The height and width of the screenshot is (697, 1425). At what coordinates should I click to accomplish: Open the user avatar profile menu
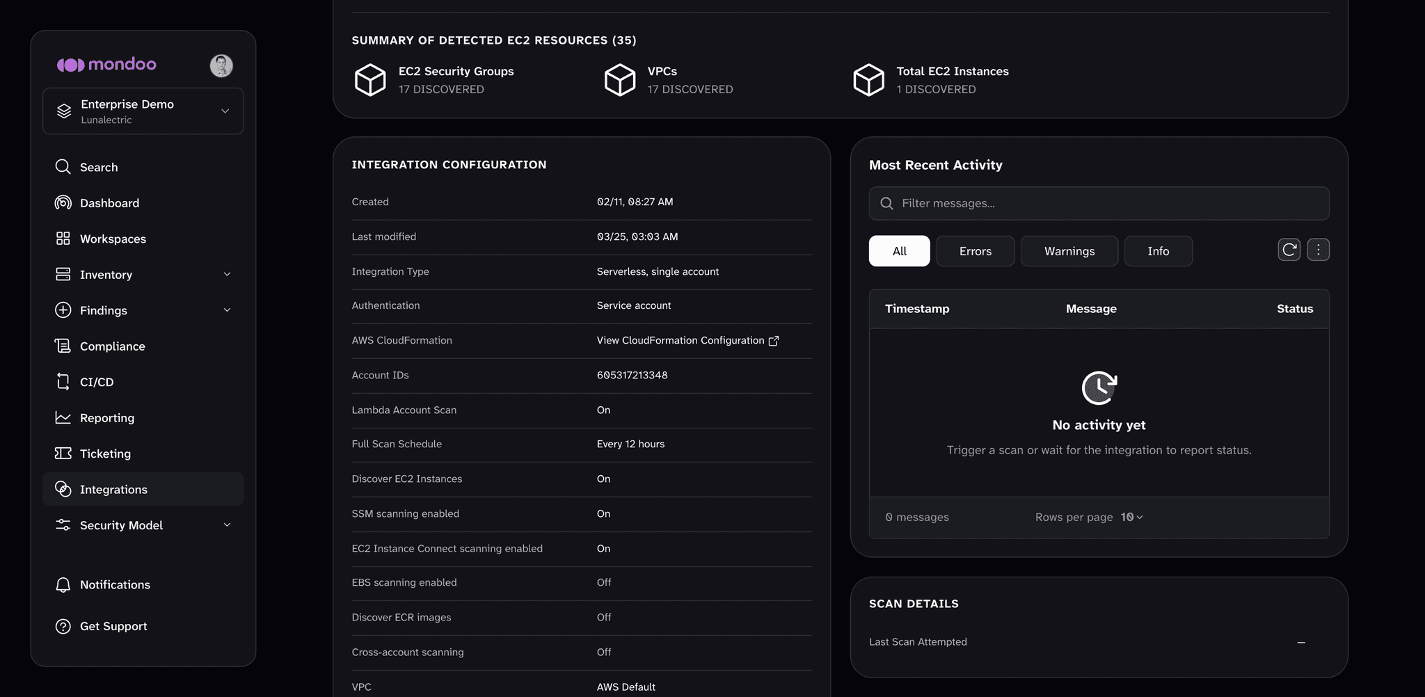tap(221, 65)
